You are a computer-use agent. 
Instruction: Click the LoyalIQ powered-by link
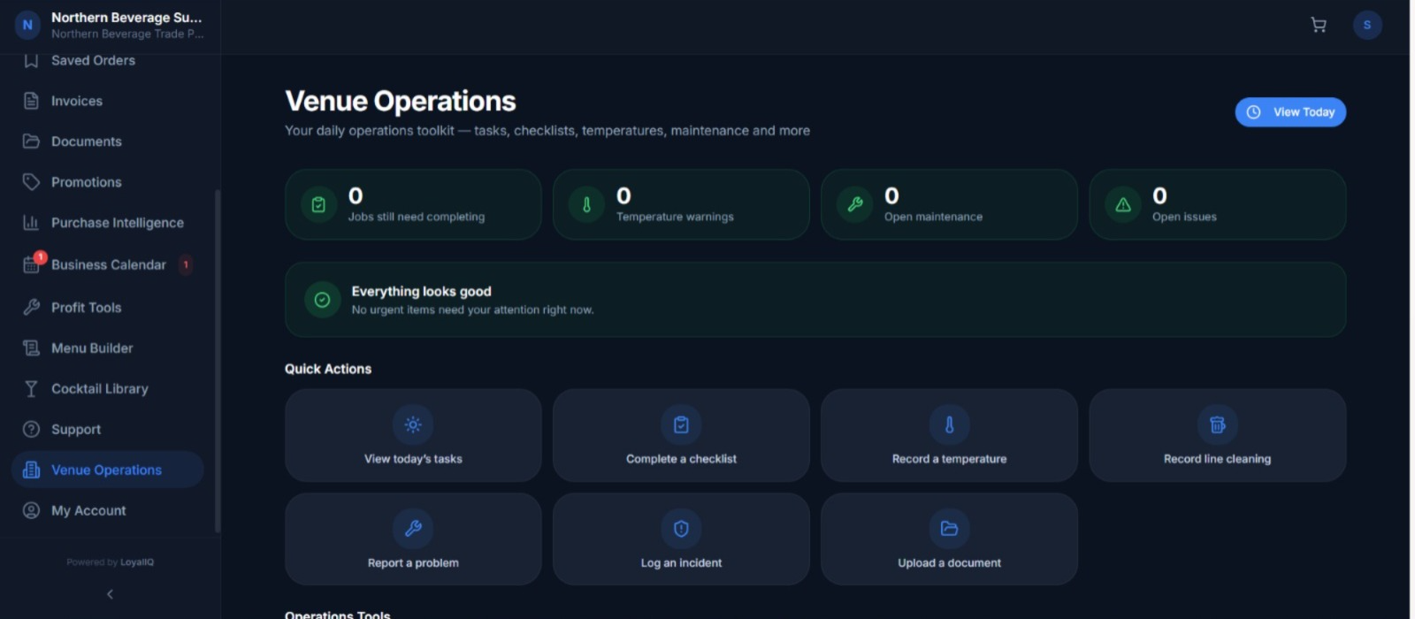pos(137,562)
